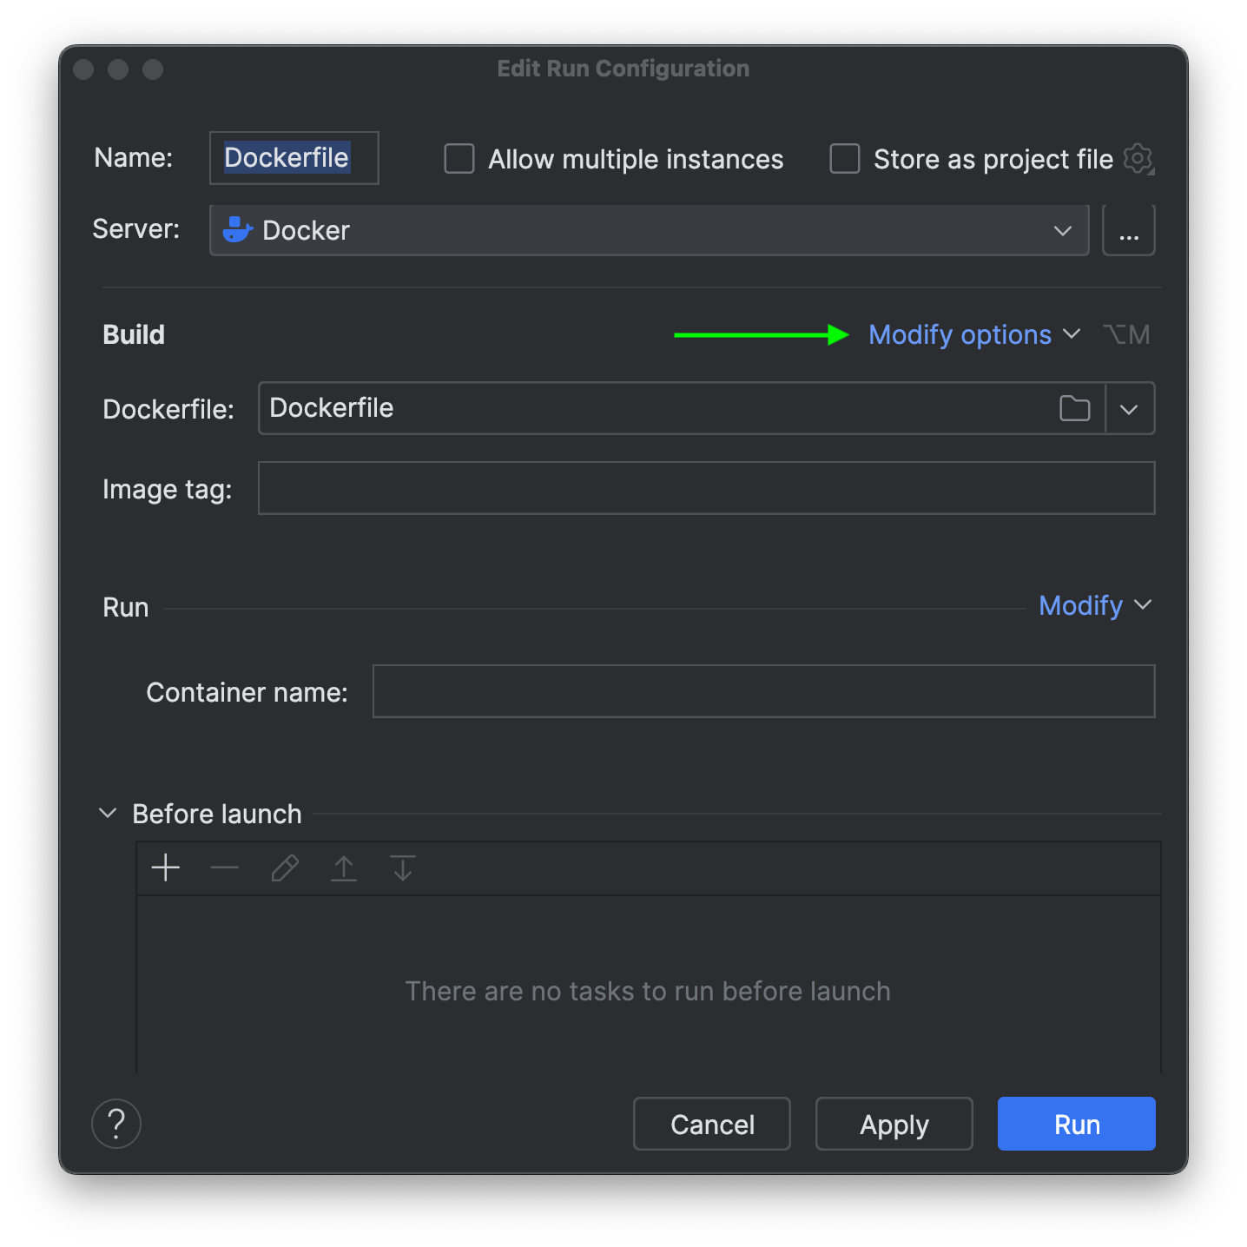
Task: Click the gear icon beside Store as project file
Action: tap(1138, 159)
